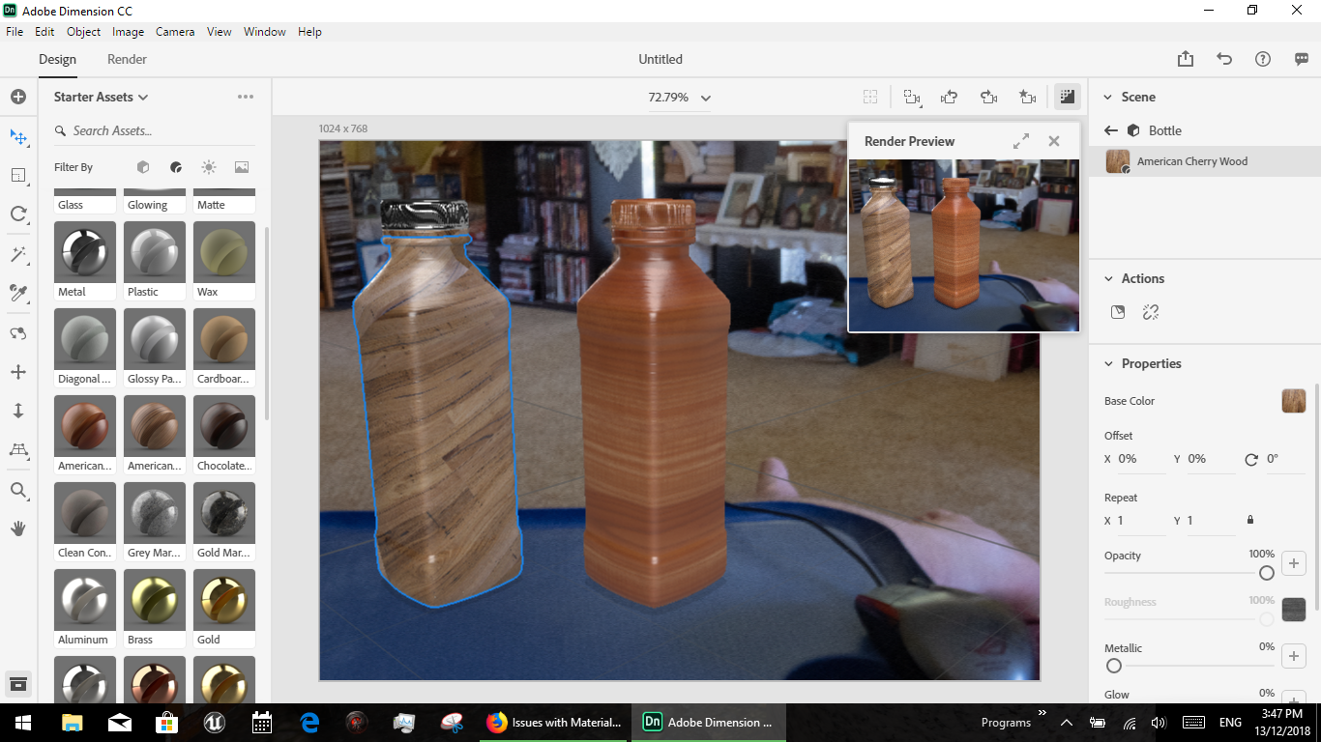The image size is (1321, 742).
Task: Click the Metallic slider handle
Action: point(1114,666)
